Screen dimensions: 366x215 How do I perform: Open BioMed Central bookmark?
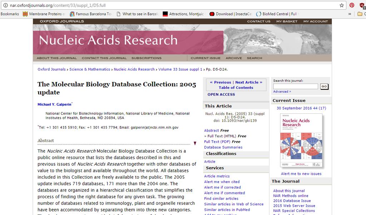coord(277,14)
